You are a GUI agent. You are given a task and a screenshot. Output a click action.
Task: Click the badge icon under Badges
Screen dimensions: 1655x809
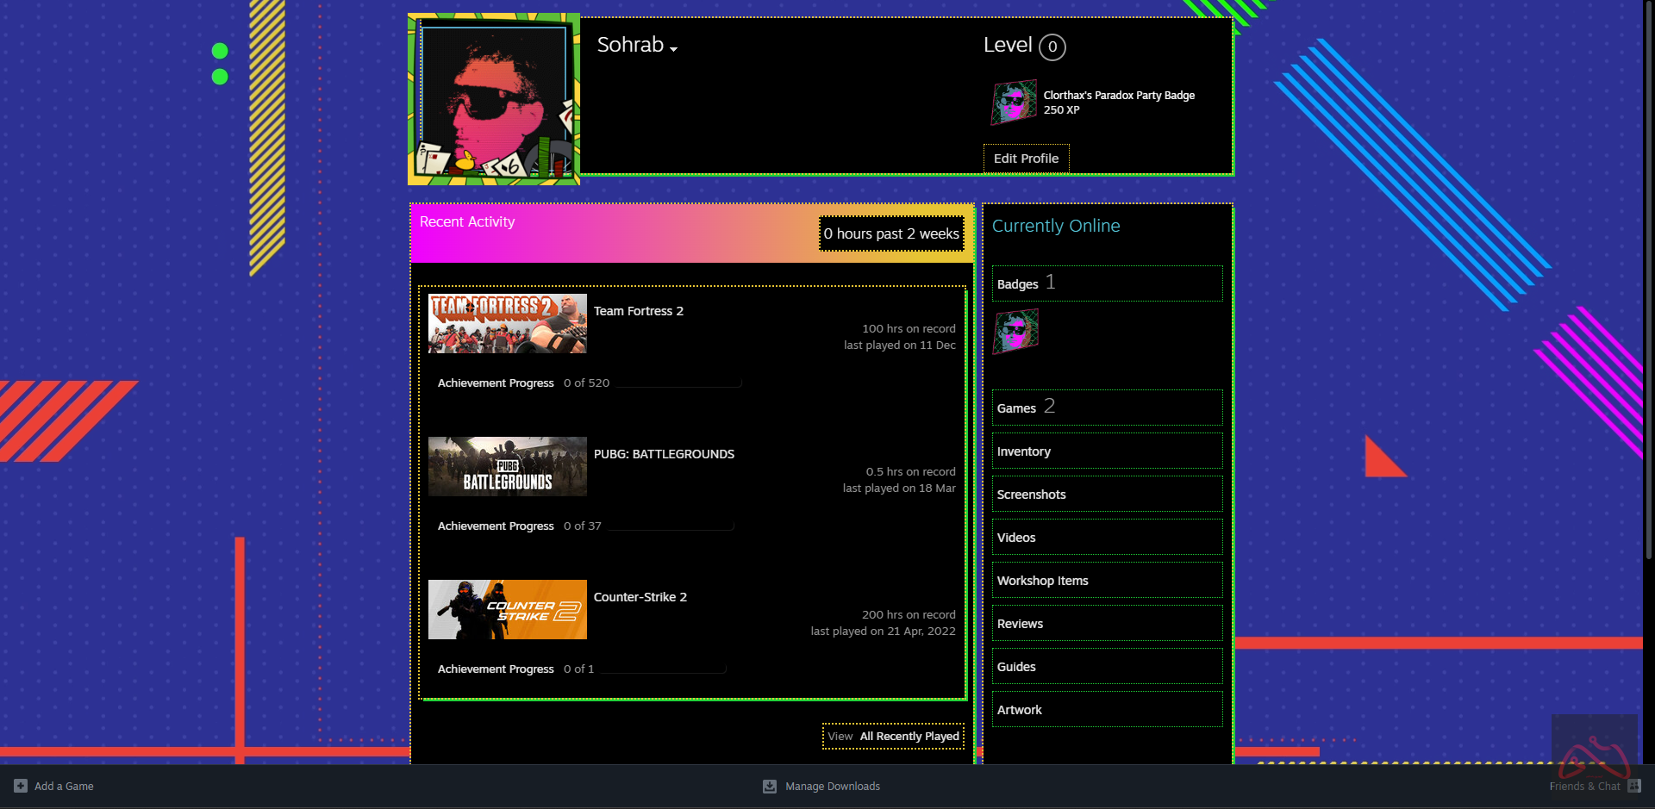(1015, 332)
